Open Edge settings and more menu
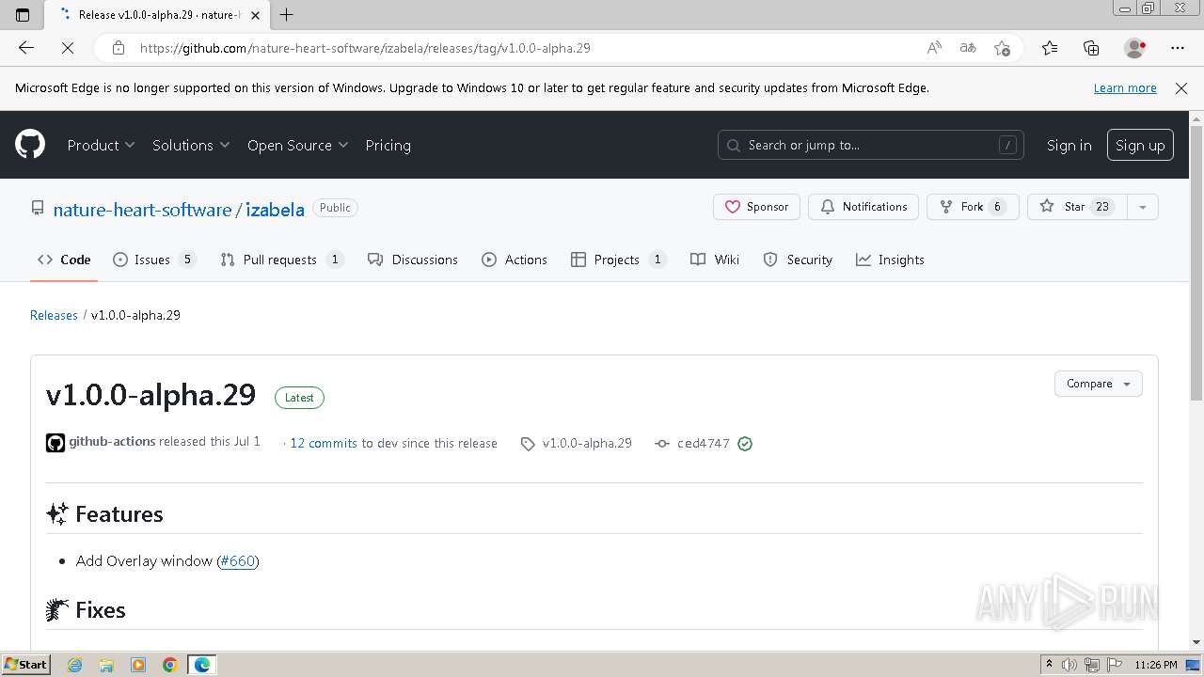1204x677 pixels. pyautogui.click(x=1178, y=48)
